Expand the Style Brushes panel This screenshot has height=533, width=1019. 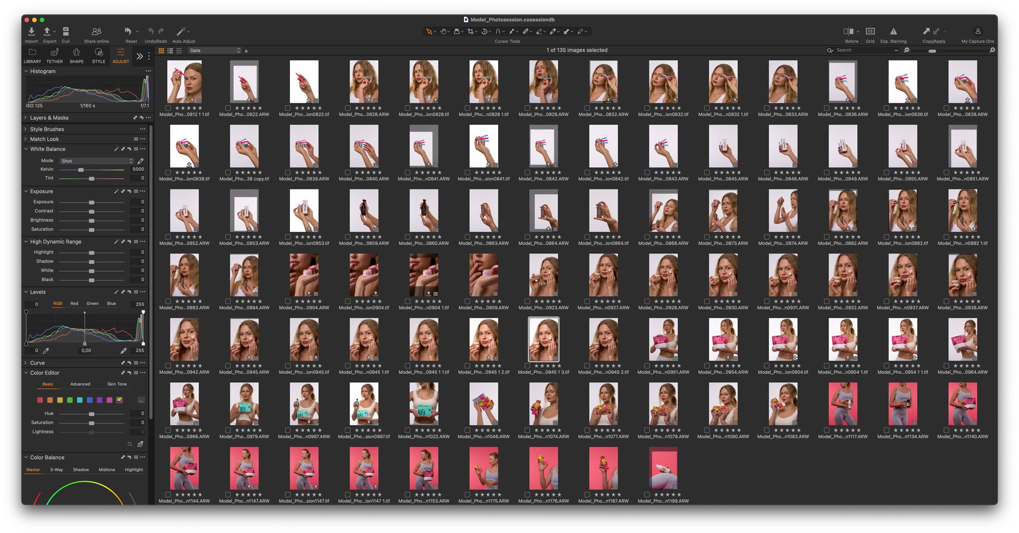point(26,129)
